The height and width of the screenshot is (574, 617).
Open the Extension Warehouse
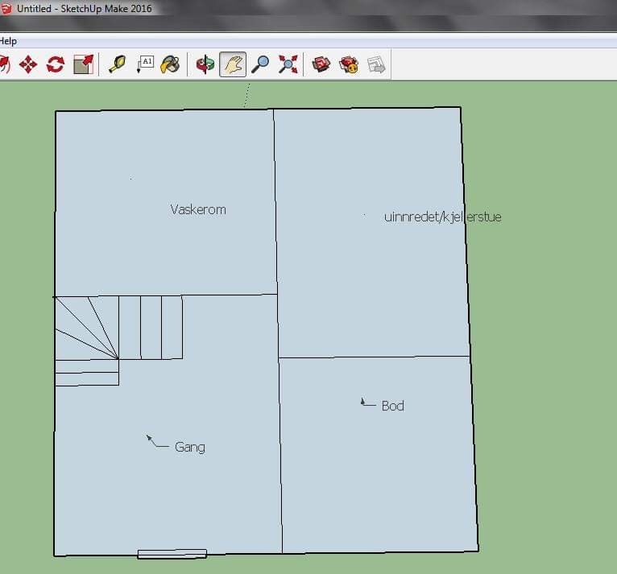349,64
